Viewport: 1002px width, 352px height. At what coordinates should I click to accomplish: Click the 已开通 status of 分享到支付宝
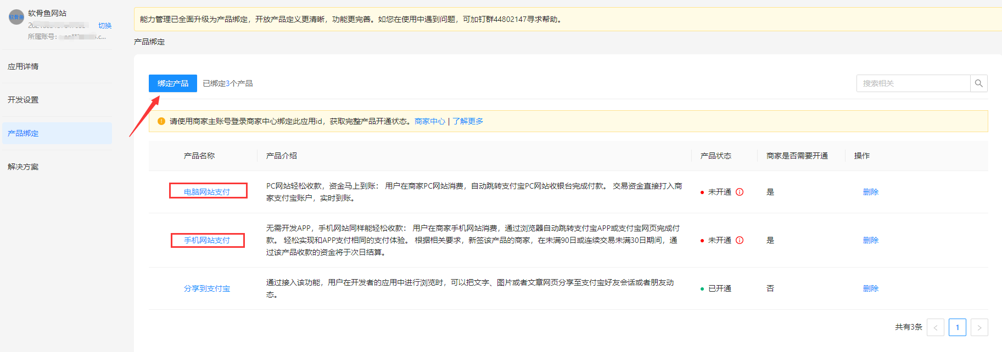[720, 288]
